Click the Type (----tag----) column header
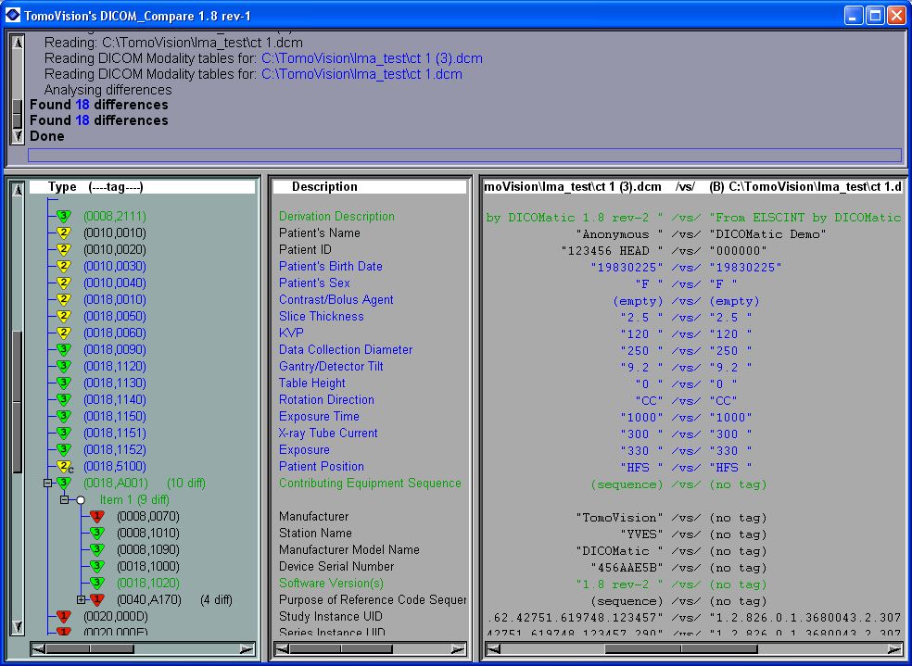912x666 pixels. tap(143, 186)
